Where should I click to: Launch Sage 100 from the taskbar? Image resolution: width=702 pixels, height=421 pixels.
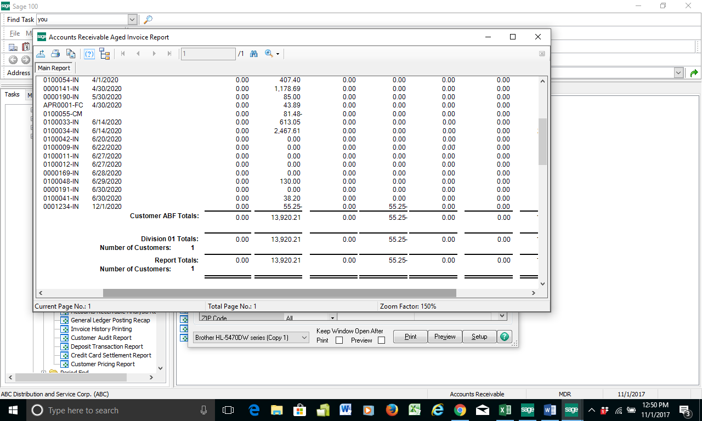tap(571, 410)
